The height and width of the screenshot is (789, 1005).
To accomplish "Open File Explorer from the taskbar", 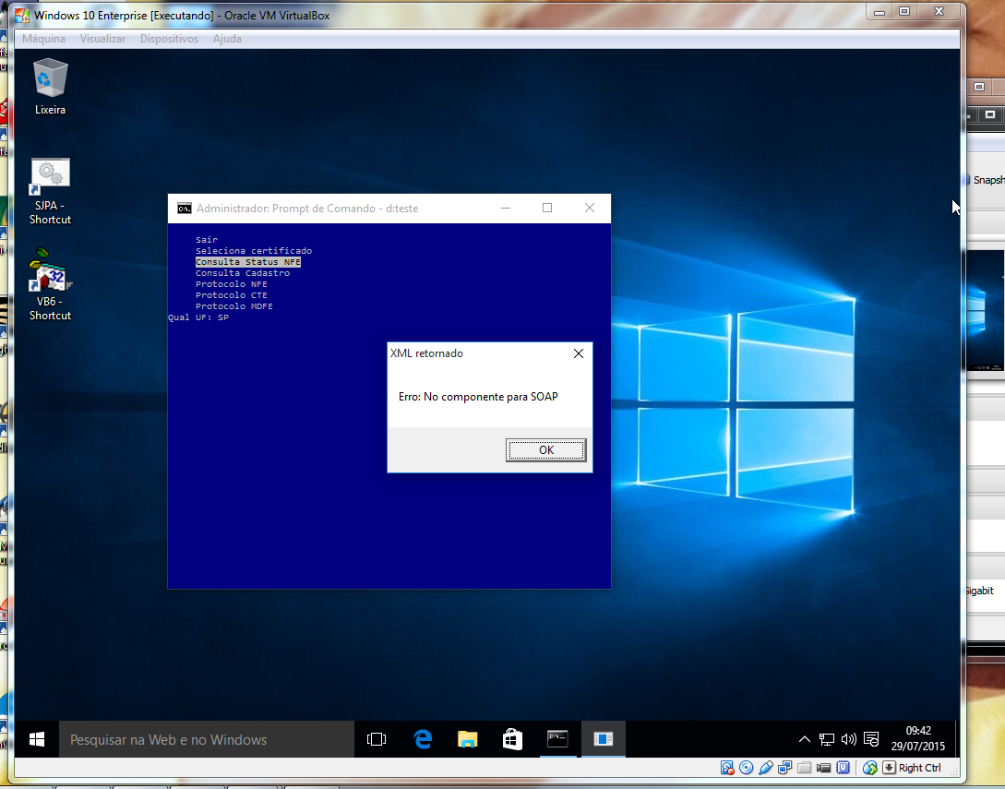I will tap(468, 739).
